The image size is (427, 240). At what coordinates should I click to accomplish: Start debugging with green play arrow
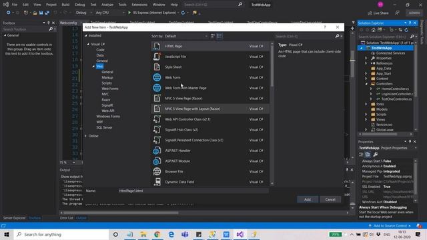click(129, 13)
